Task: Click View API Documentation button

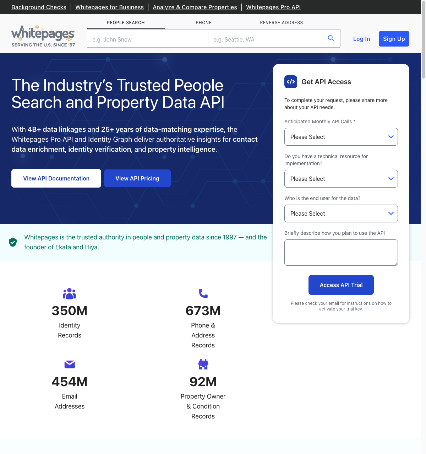Action: point(56,178)
